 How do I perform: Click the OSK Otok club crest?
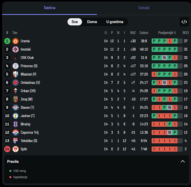click(x=16, y=58)
